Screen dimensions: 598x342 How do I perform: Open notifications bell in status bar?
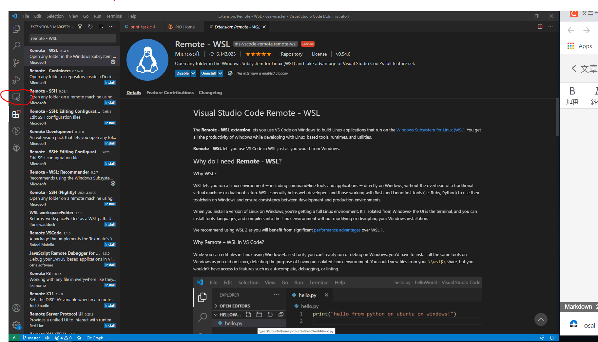[x=552, y=338]
